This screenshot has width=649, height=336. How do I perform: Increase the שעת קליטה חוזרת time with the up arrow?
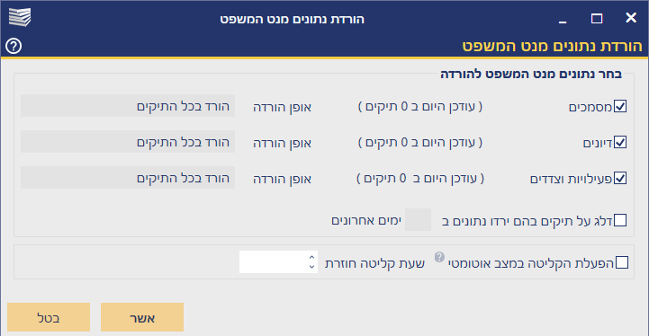pyautogui.click(x=311, y=258)
